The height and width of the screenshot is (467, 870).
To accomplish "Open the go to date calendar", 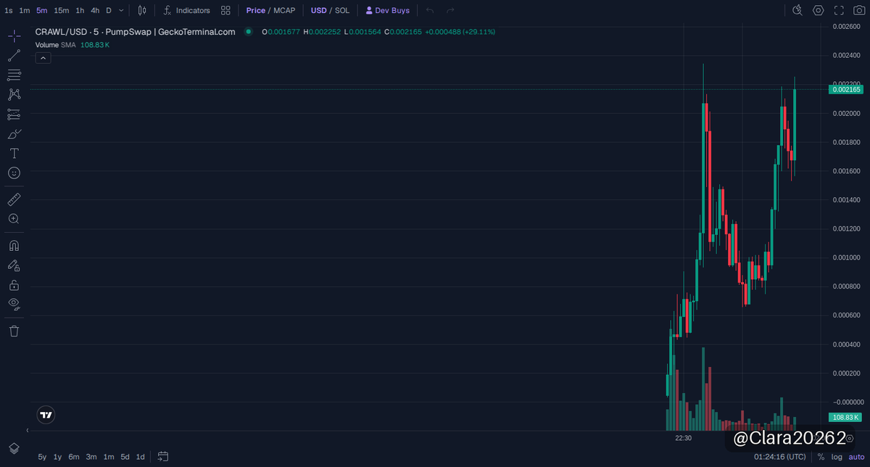I will tap(163, 457).
